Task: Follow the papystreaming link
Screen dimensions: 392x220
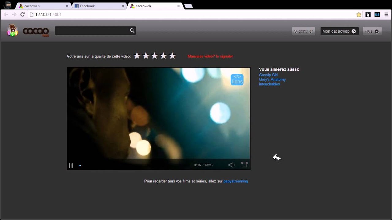Action: tap(236, 181)
